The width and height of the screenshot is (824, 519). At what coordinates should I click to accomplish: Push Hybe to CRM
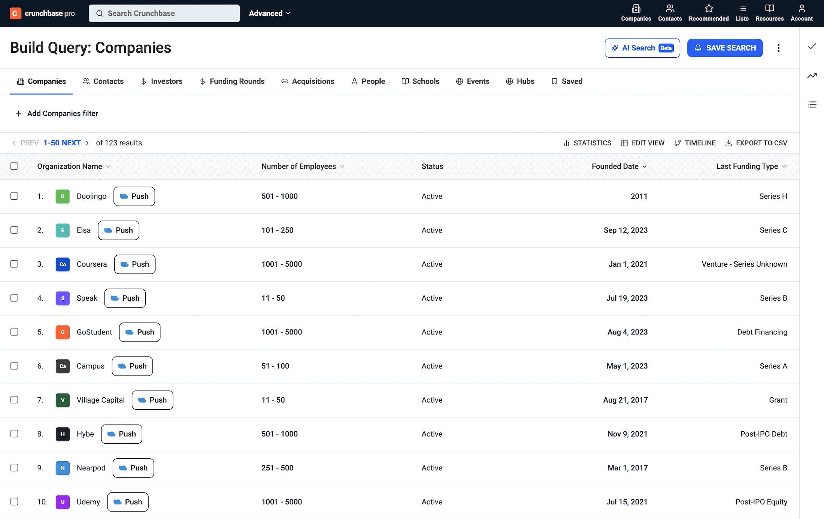pos(121,434)
